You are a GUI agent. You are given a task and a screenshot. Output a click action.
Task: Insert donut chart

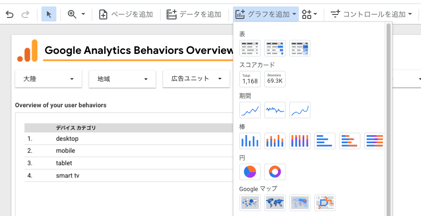click(x=275, y=172)
